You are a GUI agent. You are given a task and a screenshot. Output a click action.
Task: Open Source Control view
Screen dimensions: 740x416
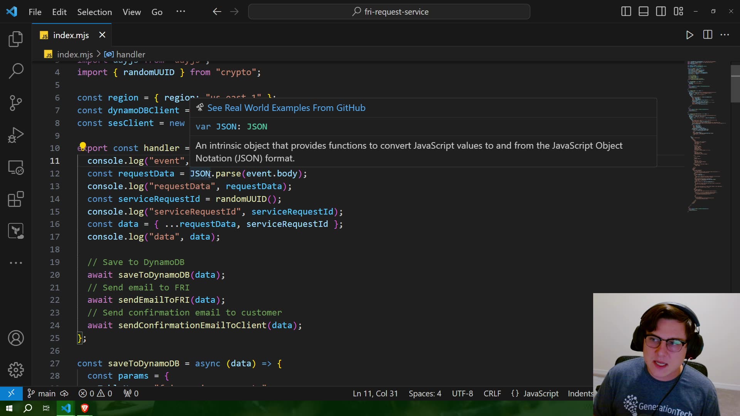coord(16,103)
